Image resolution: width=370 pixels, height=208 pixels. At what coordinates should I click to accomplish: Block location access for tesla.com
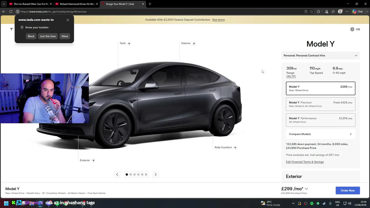point(31,36)
